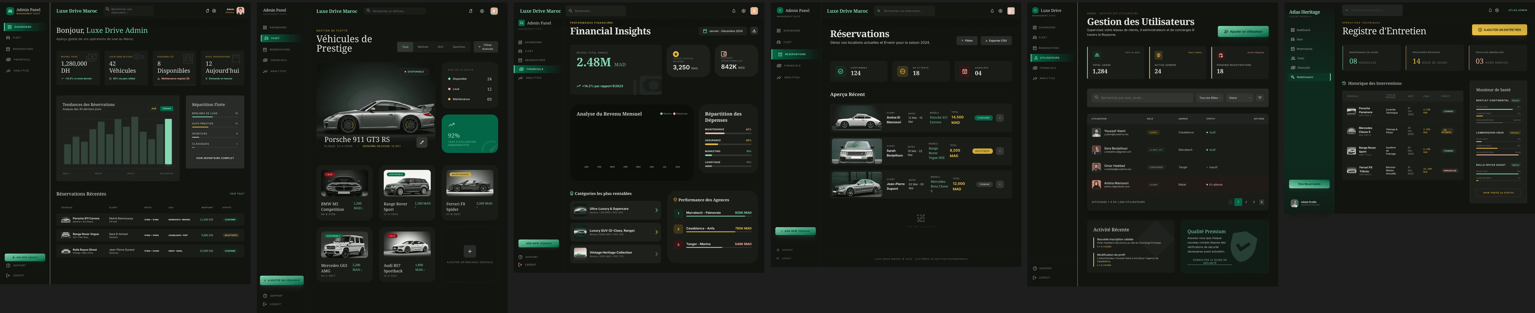The height and width of the screenshot is (313, 1535).
Task: Open the three-dot menu for Amine El Mansouri's reservation
Action: click(x=1000, y=118)
